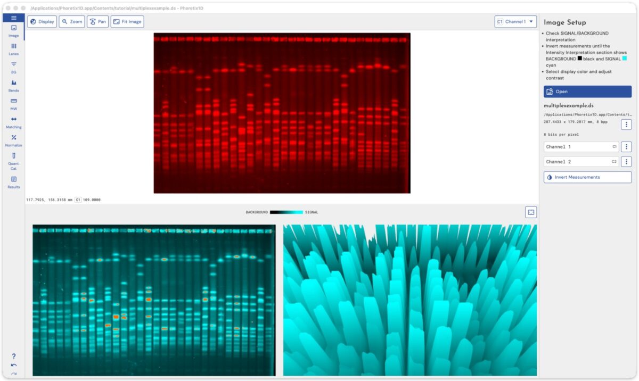Go to the Lanes step
This screenshot has height=381, width=639.
click(x=13, y=49)
